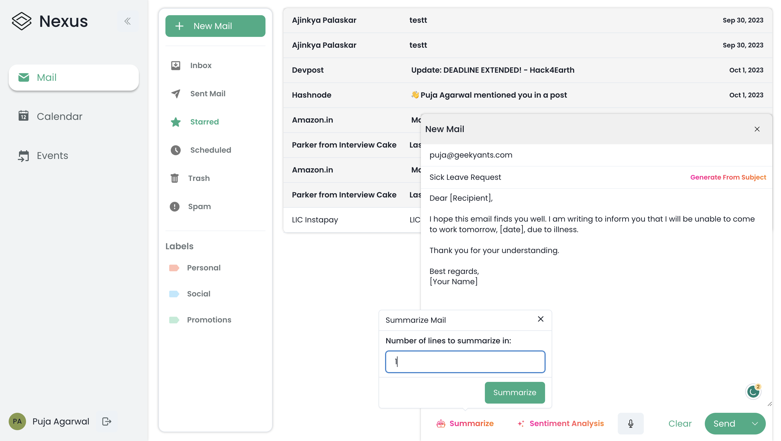Open Devpost DEADLINE EXTENDED email
Screen dimensions: 781x441
[492, 70]
